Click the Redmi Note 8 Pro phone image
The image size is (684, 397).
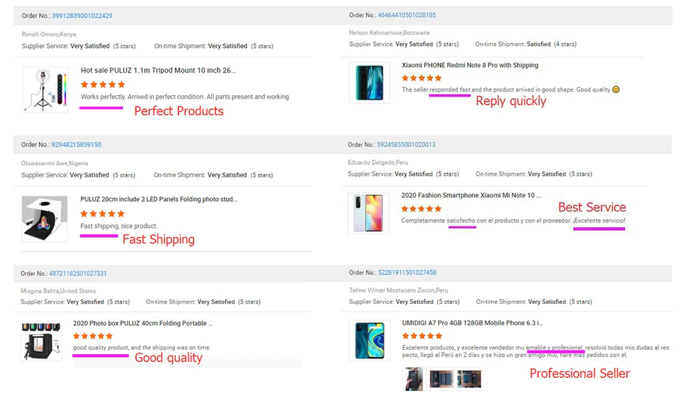click(x=369, y=83)
